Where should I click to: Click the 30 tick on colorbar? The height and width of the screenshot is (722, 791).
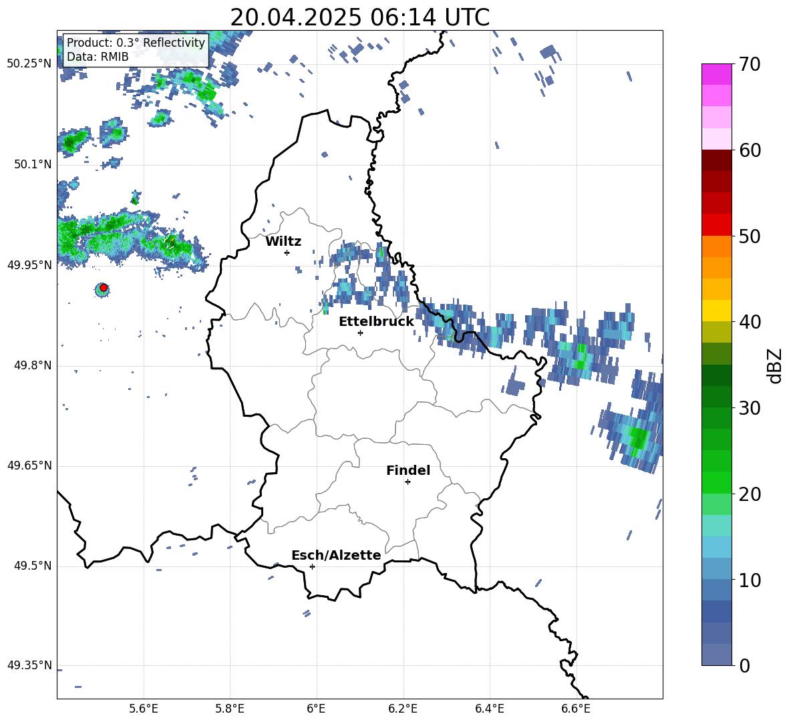(750, 408)
